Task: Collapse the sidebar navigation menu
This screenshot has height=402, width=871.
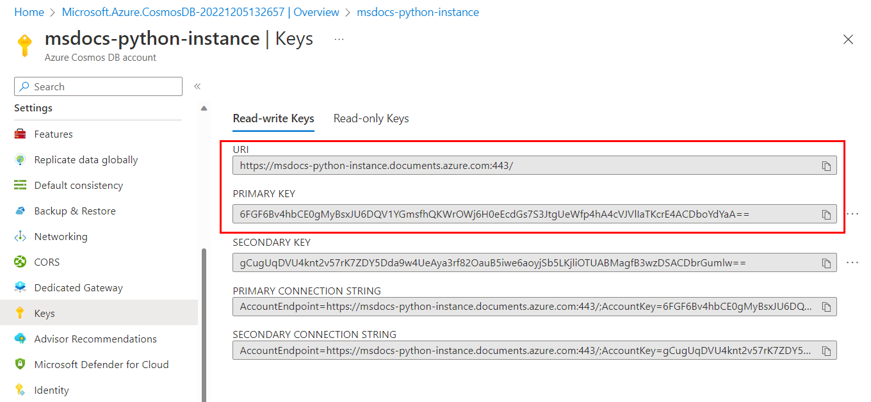Action: (197, 86)
